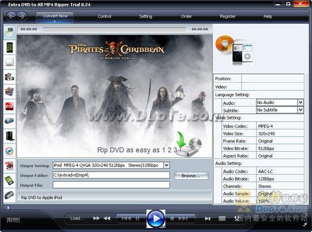Click the green arrow rip-to-disk icon
Image resolution: width=312 pixels, height=232 pixels.
click(188, 144)
